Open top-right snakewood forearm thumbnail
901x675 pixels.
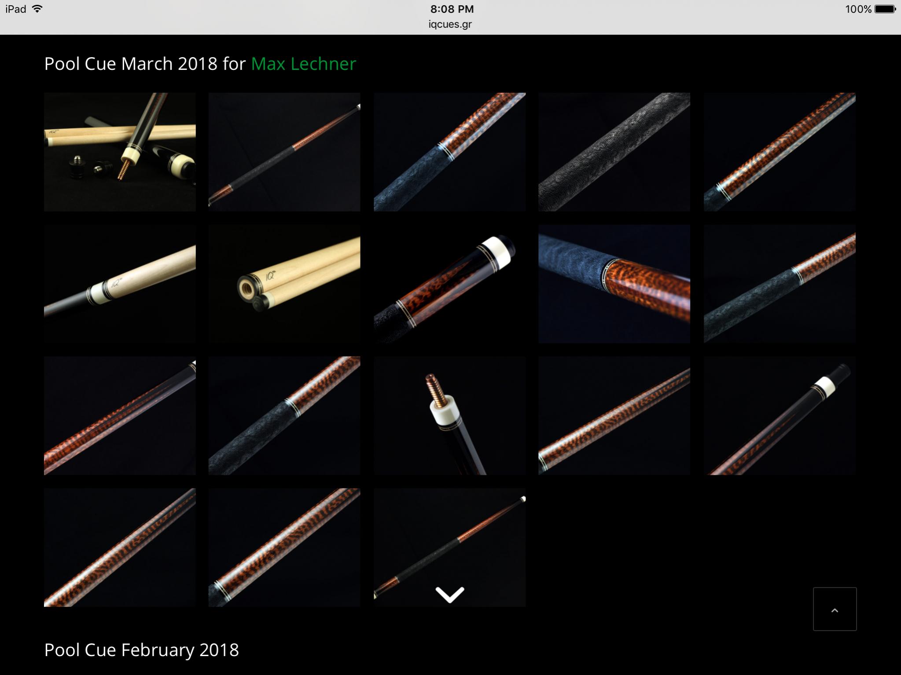tap(780, 152)
